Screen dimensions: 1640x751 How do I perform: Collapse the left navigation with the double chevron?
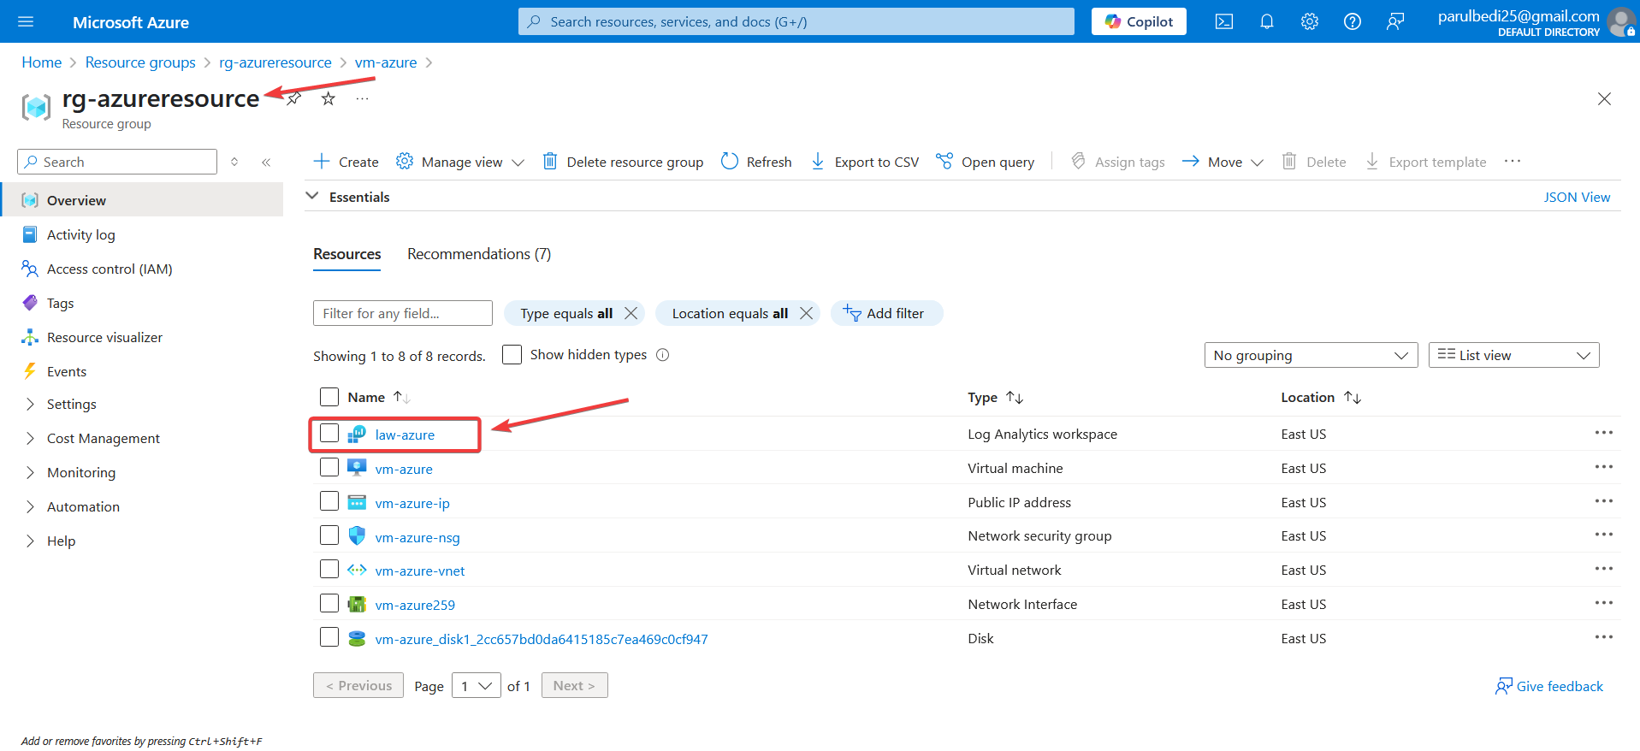266,162
